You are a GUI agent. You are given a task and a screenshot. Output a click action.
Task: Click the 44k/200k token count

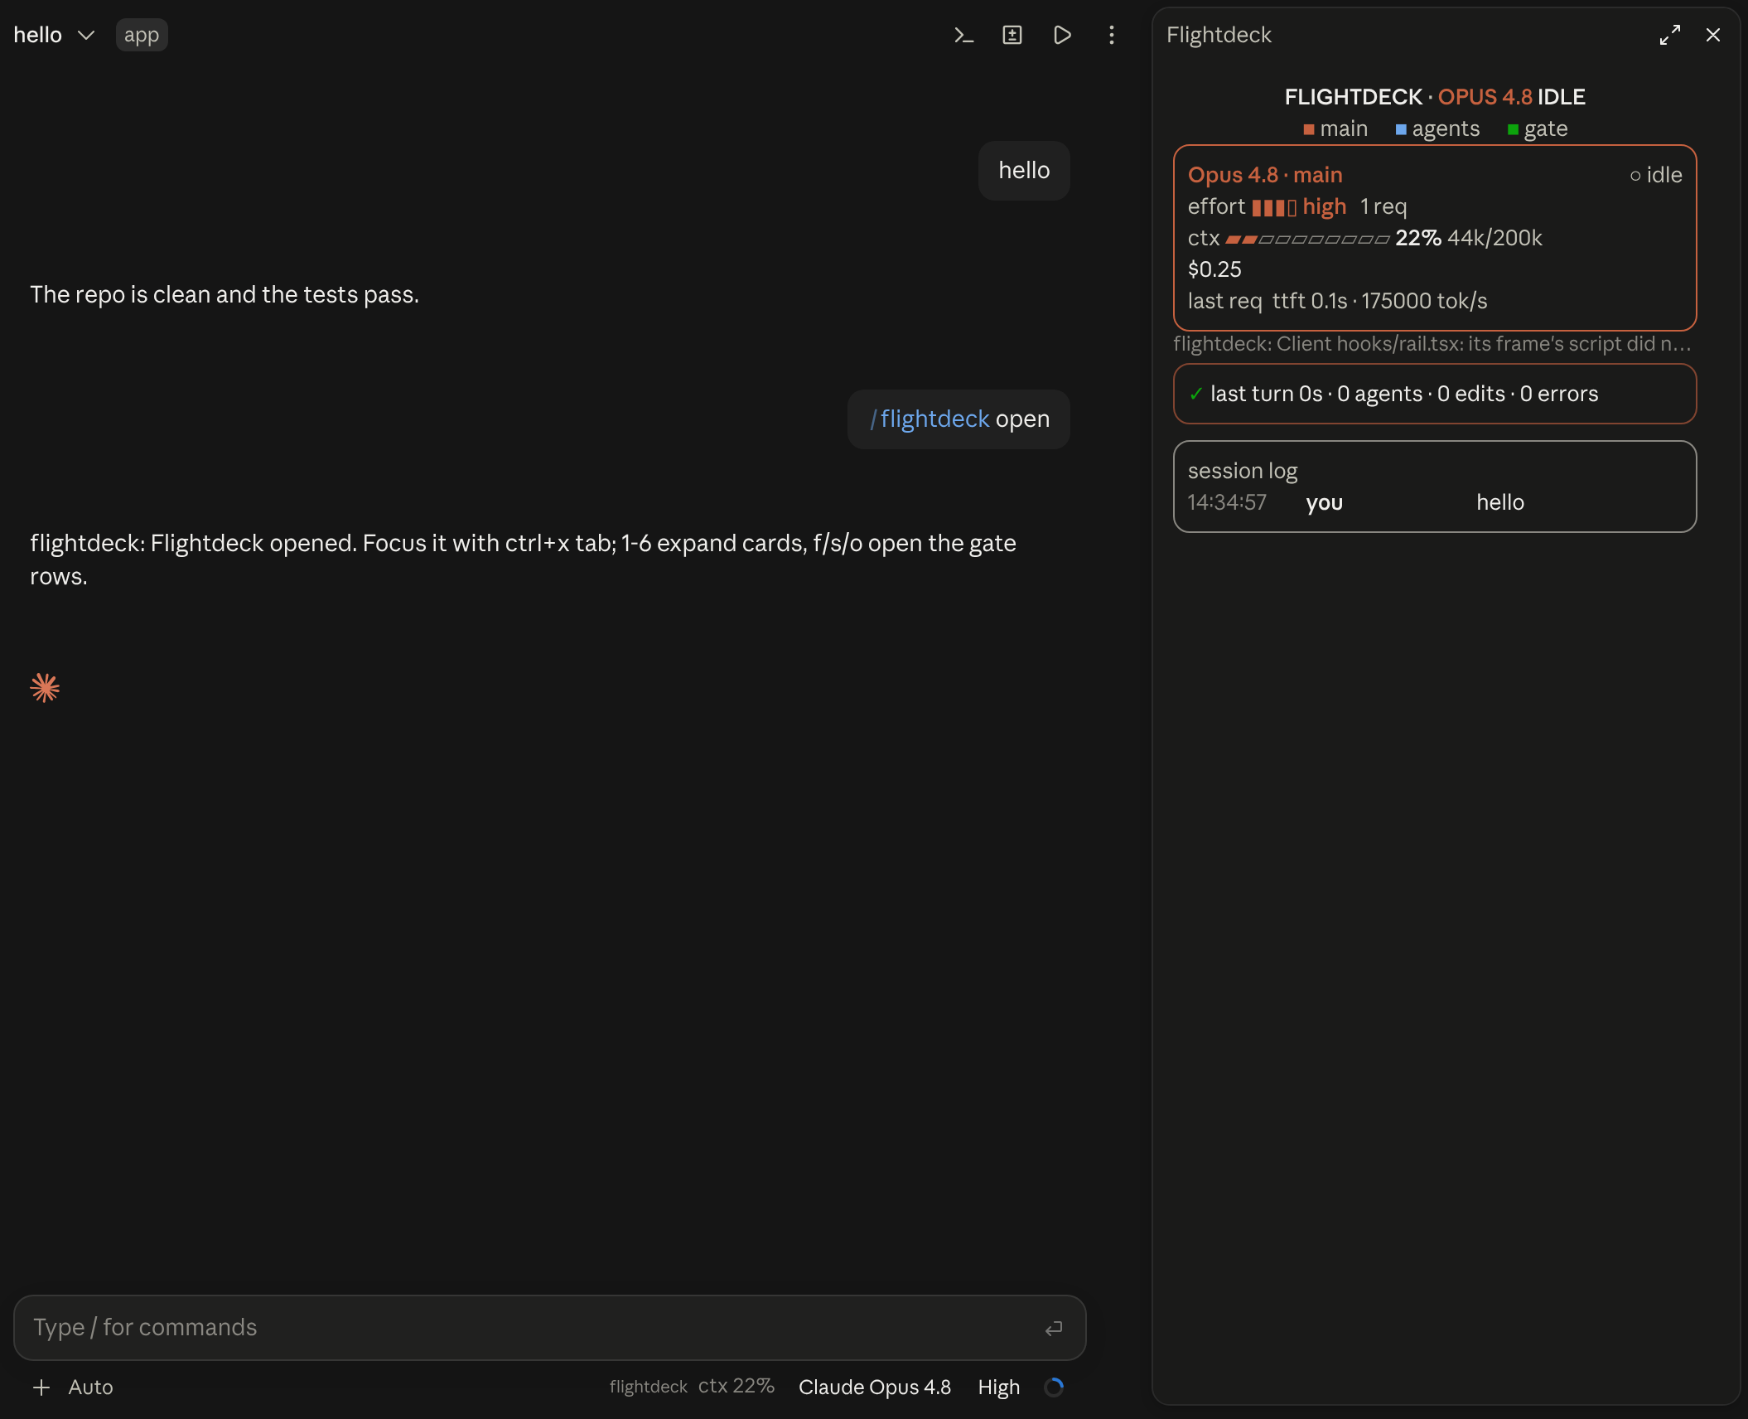[1494, 238]
